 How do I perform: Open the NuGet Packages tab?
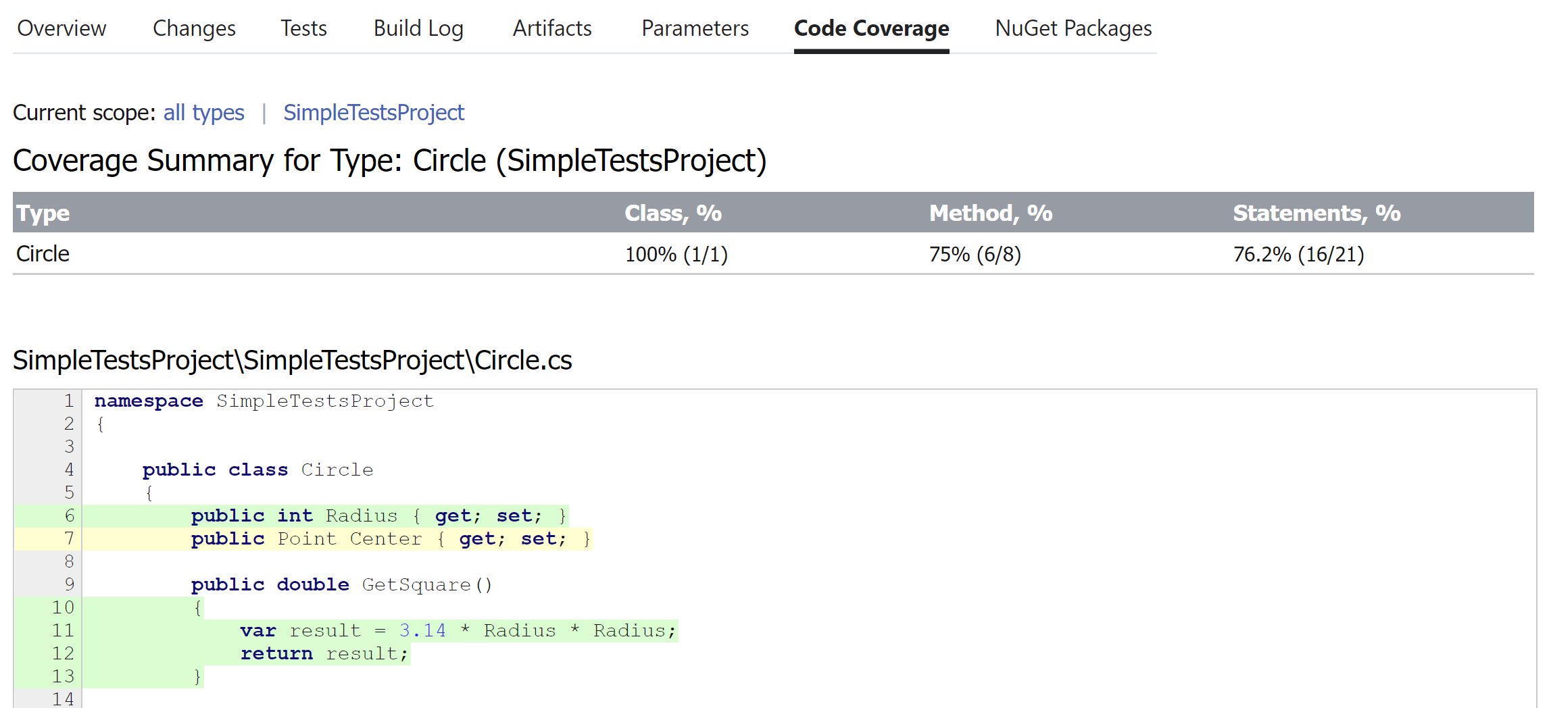tap(1073, 28)
